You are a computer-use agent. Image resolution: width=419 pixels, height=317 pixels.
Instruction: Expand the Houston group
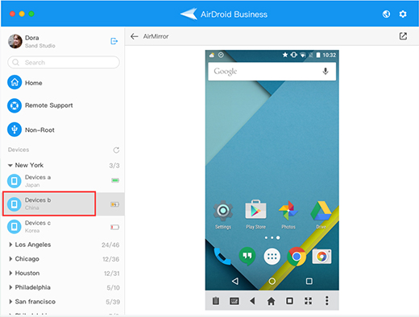tap(10, 273)
